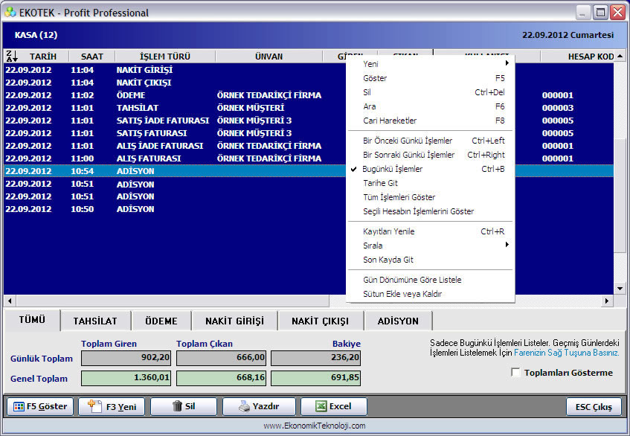Click the Farenizin Sağ Tuşuna Basınız link
Viewport: 630px width, 436px height.
[567, 353]
